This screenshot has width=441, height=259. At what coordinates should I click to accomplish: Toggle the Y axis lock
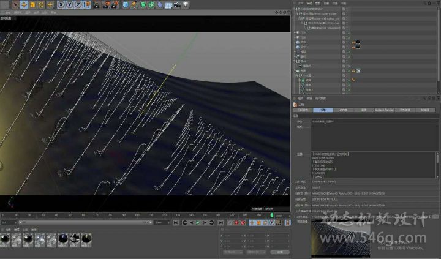click(x=70, y=5)
